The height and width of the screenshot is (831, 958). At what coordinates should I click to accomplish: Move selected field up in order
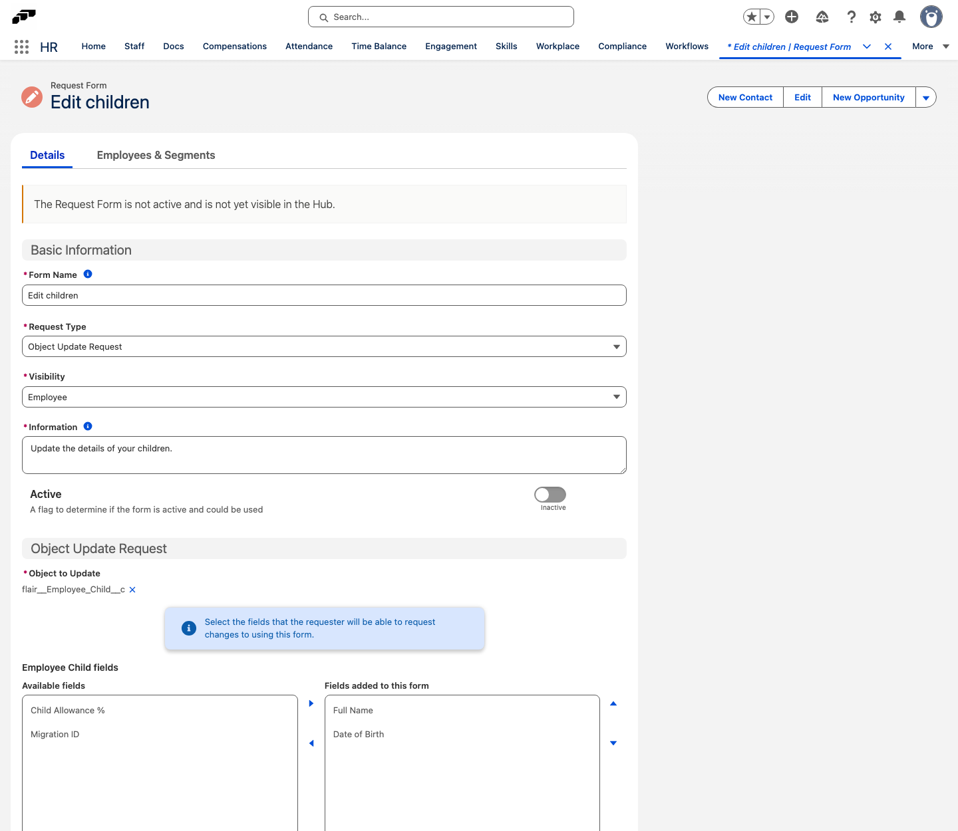pos(613,703)
